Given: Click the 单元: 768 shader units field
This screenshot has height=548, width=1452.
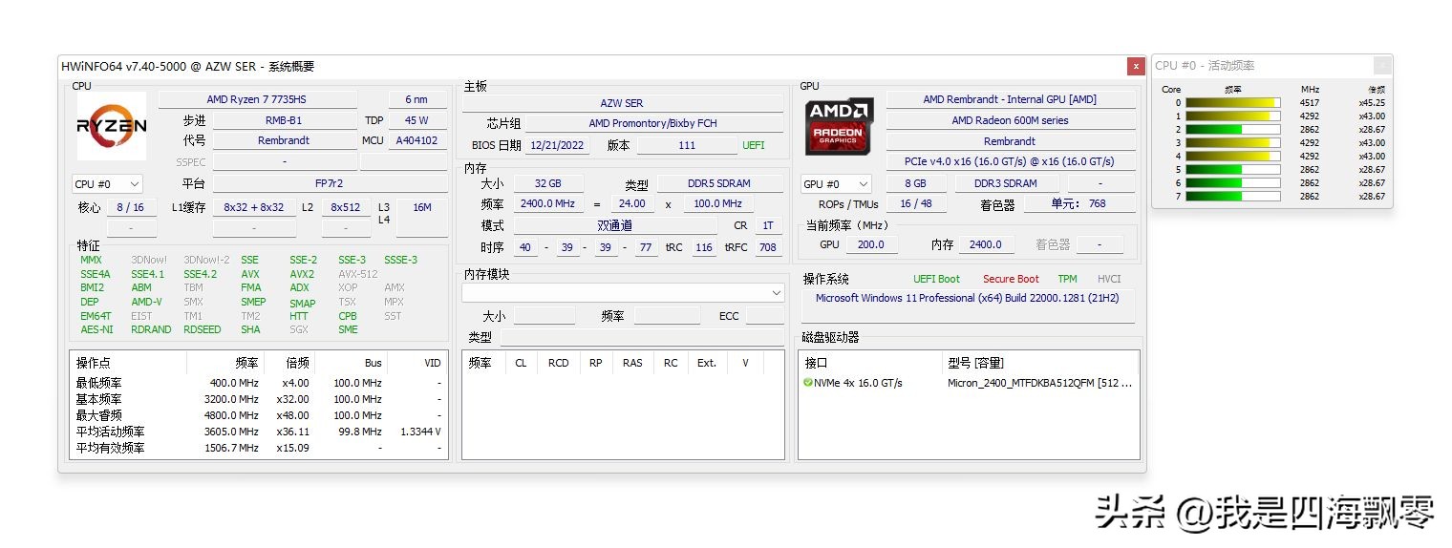Looking at the screenshot, I should (x=1078, y=203).
